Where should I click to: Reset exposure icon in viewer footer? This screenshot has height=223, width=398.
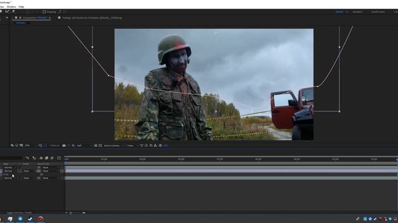click(x=160, y=146)
